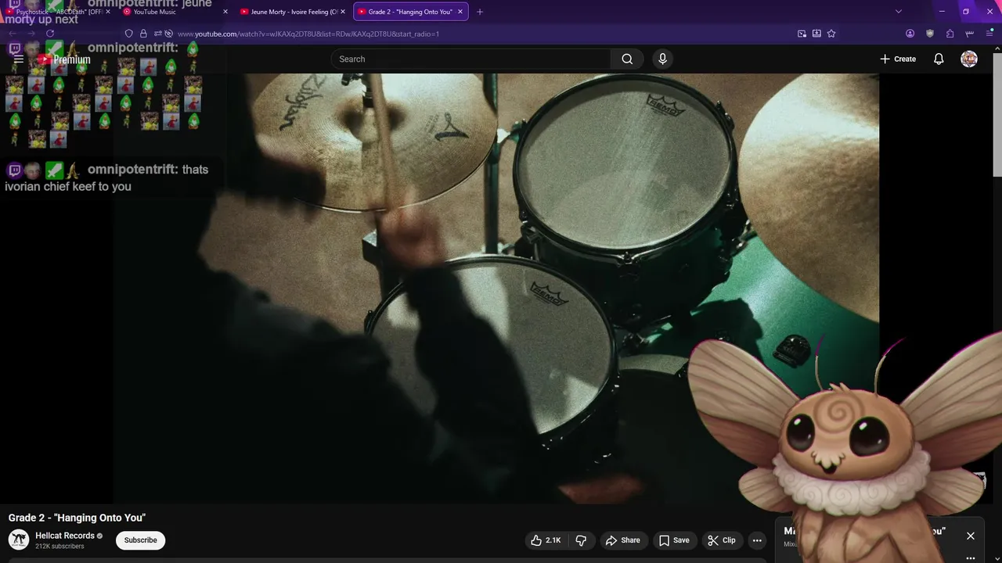Viewport: 1002px width, 563px height.
Task: Dislike the video with thumbs down
Action: point(581,540)
